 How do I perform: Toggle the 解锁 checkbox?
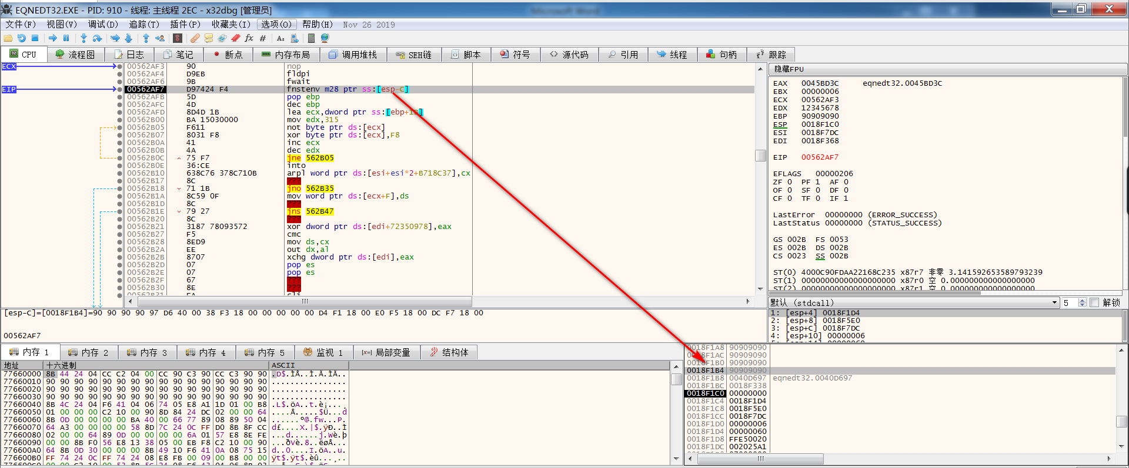pos(1094,302)
